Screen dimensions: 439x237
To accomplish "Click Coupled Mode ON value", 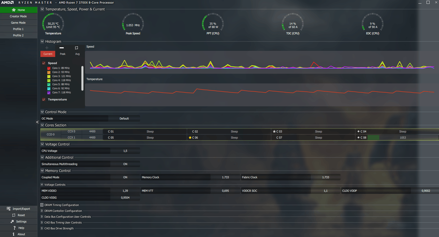I will point(125,177).
